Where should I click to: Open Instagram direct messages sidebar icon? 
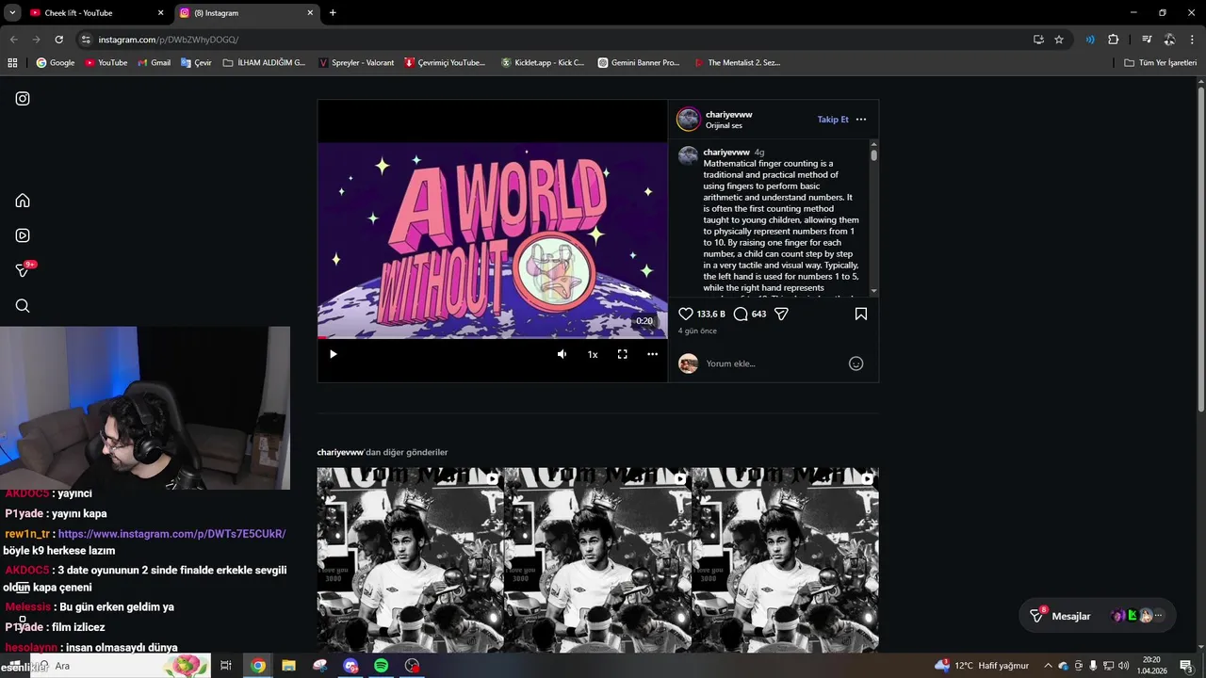[23, 270]
